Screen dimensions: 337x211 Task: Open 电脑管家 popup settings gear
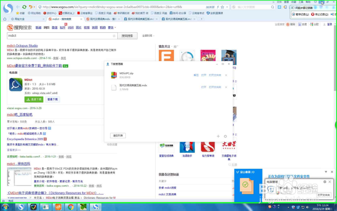click(x=325, y=182)
